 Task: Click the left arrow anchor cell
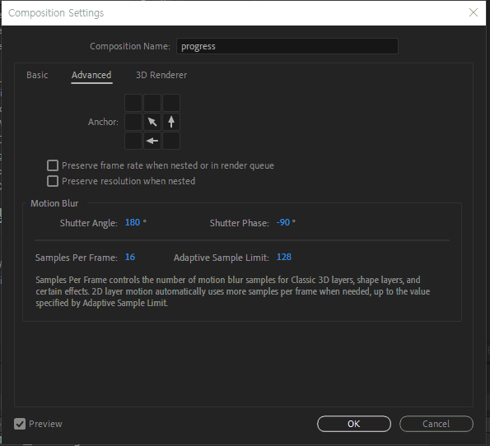pyautogui.click(x=152, y=141)
